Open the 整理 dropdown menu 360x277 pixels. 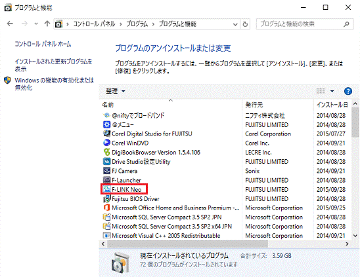coord(116,91)
